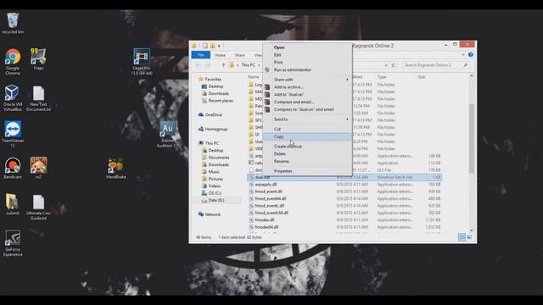Click the Forward navigation arrow in Explorer
543x305 pixels.
point(208,65)
